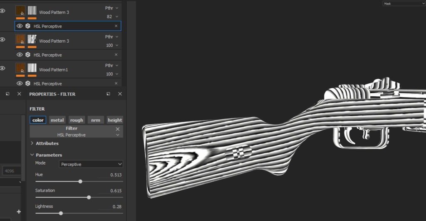Toggle the nrm channel
426x221 pixels.
coord(96,120)
